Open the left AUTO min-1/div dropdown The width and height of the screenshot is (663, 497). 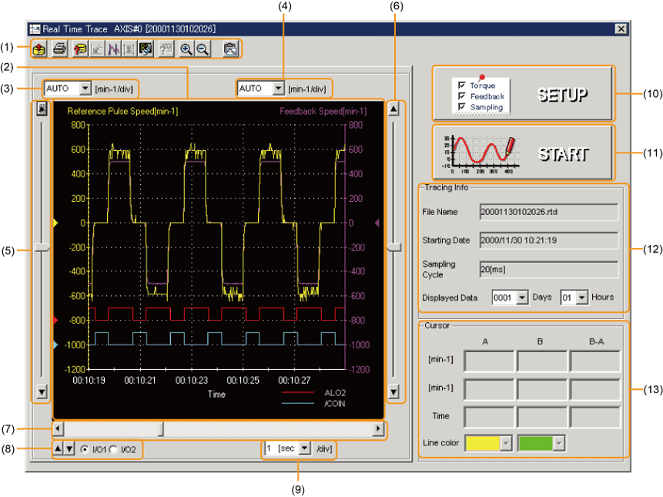point(85,89)
